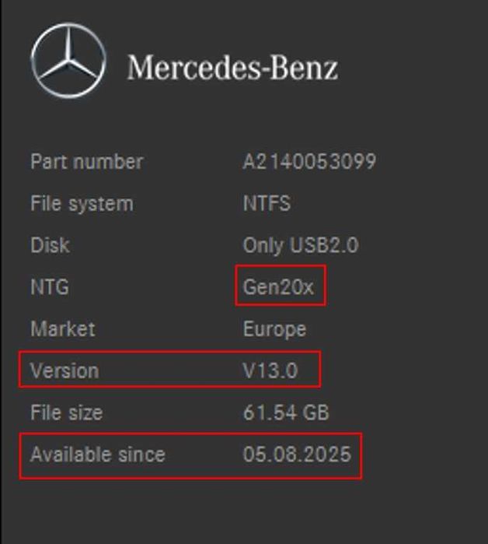Viewport: 488px width, 544px height.
Task: Select the Part number label
Action: coord(86,162)
